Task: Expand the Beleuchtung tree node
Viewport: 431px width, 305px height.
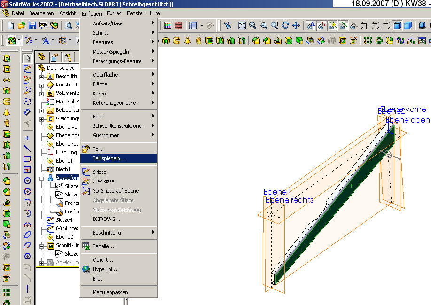Action: pos(41,111)
